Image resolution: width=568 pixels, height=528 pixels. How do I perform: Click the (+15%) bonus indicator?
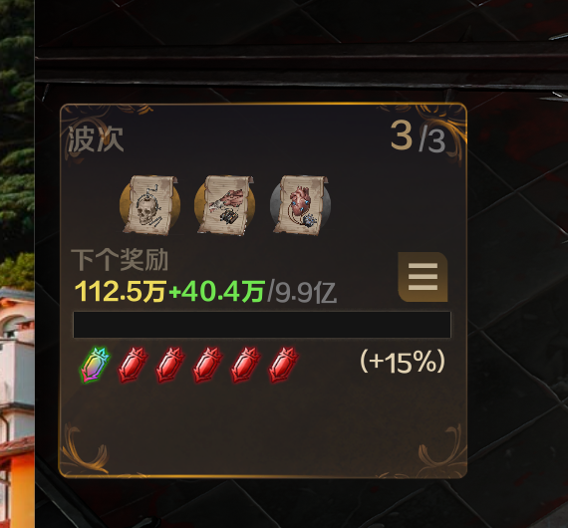pyautogui.click(x=403, y=362)
